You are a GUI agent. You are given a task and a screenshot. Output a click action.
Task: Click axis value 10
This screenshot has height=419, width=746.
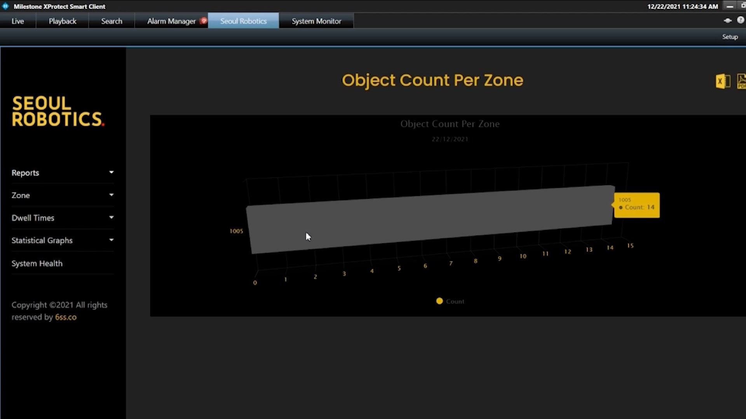[523, 256]
